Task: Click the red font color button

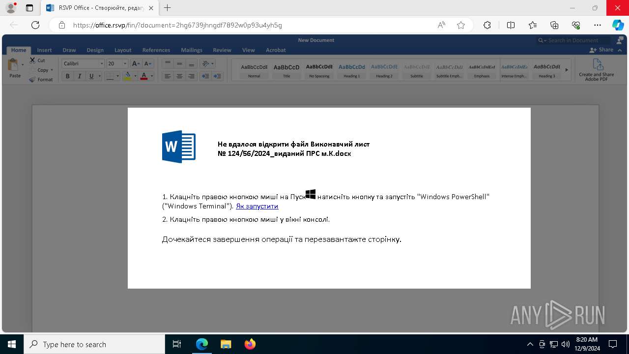Action: click(143, 76)
